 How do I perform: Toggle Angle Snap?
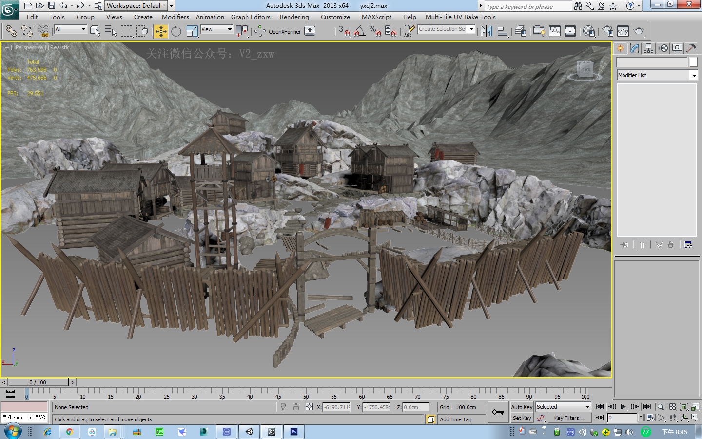click(x=360, y=31)
